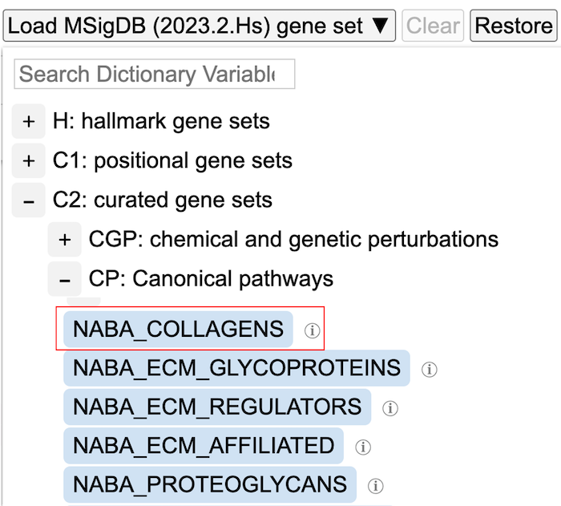Image resolution: width=561 pixels, height=506 pixels.
Task: Open Load MSigDB gene set dropdown
Action: click(200, 26)
